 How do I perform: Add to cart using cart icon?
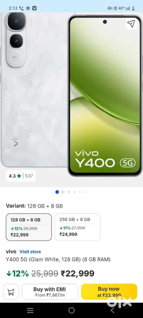click(x=11, y=292)
